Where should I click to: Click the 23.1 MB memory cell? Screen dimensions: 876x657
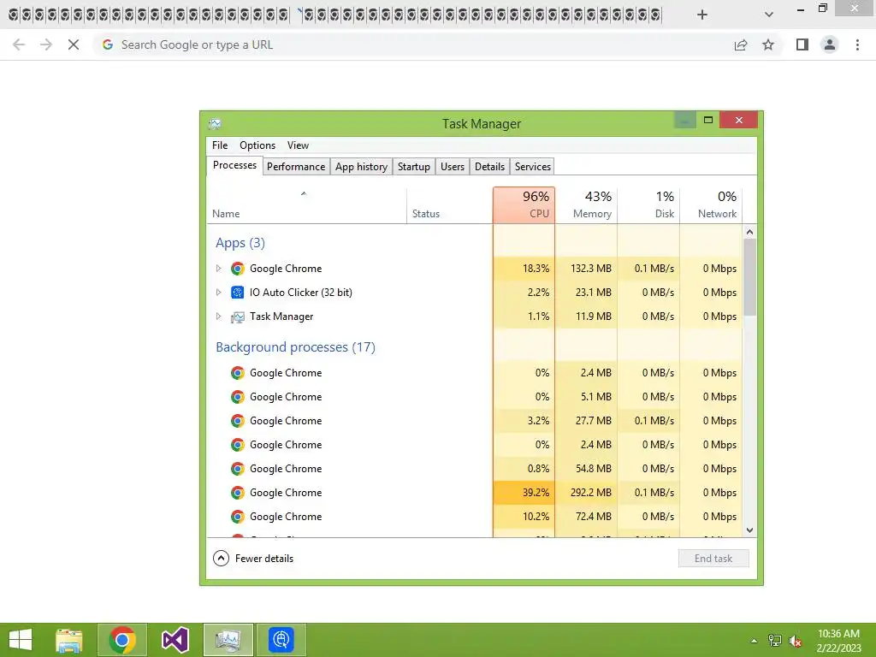point(586,293)
